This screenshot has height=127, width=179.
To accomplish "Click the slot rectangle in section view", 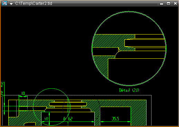I will click(x=68, y=104).
